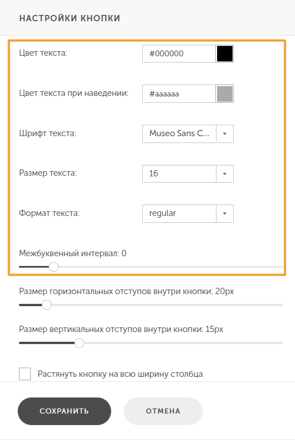Screen dimensions: 295x440
Task: Click the letter spacing slider handle
Action: coord(53,267)
